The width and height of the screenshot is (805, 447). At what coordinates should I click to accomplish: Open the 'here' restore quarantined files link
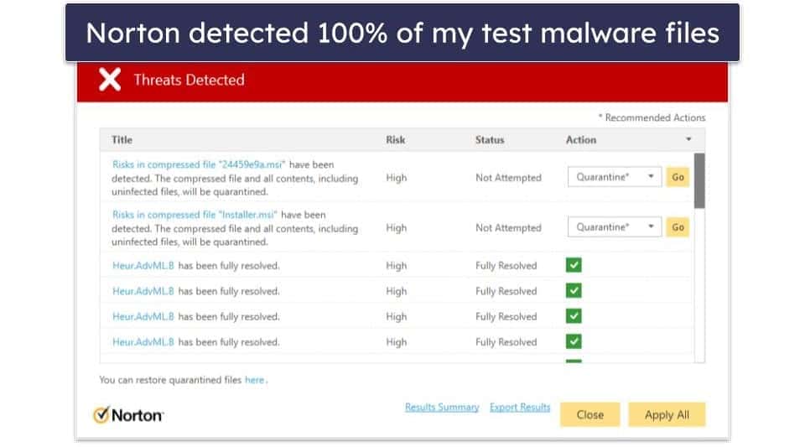(254, 380)
